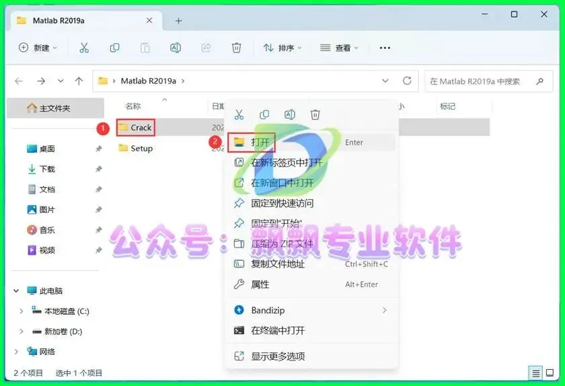Switch to details view icon in status bar
Screen dimensions: 565x386
535,373
